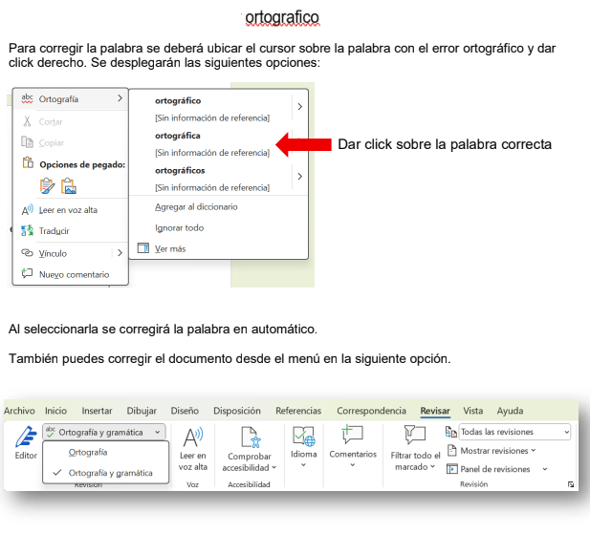Click the Filtrar todo el marcado icon
Image resolution: width=590 pixels, height=534 pixels.
point(415,436)
